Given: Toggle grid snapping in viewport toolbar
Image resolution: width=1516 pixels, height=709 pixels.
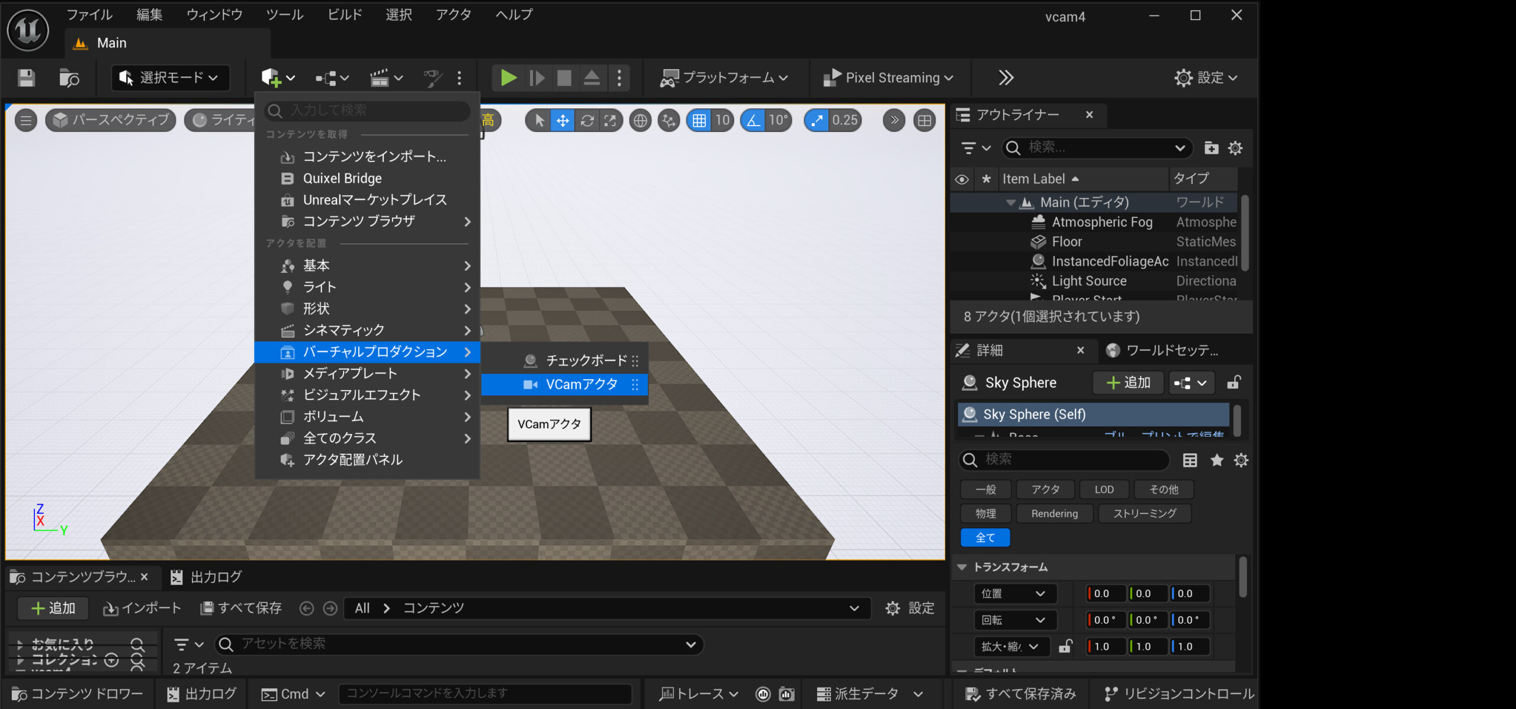Looking at the screenshot, I should click(x=699, y=121).
